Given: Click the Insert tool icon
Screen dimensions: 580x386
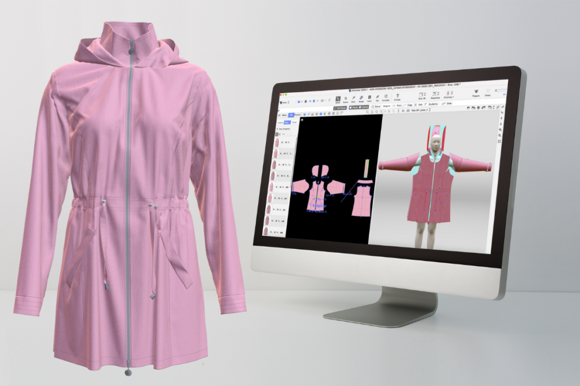Looking at the screenshot, I should (369, 98).
